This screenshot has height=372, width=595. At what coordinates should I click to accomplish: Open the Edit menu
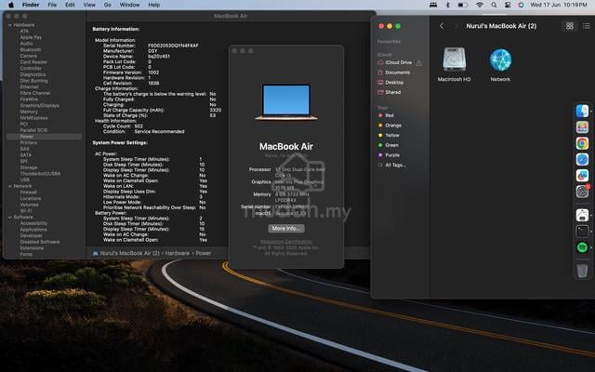pos(70,5)
